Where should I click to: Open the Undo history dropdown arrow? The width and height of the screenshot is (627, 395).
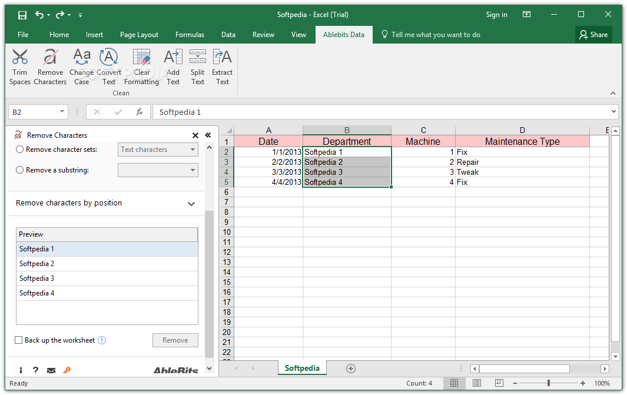click(x=48, y=15)
